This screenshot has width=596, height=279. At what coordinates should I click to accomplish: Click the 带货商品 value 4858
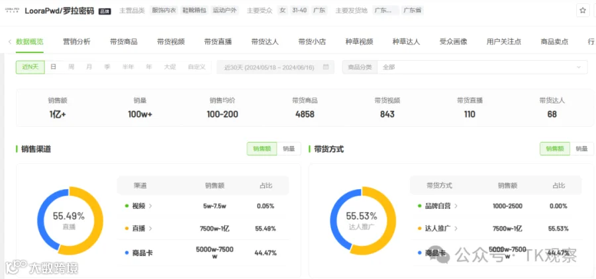305,114
